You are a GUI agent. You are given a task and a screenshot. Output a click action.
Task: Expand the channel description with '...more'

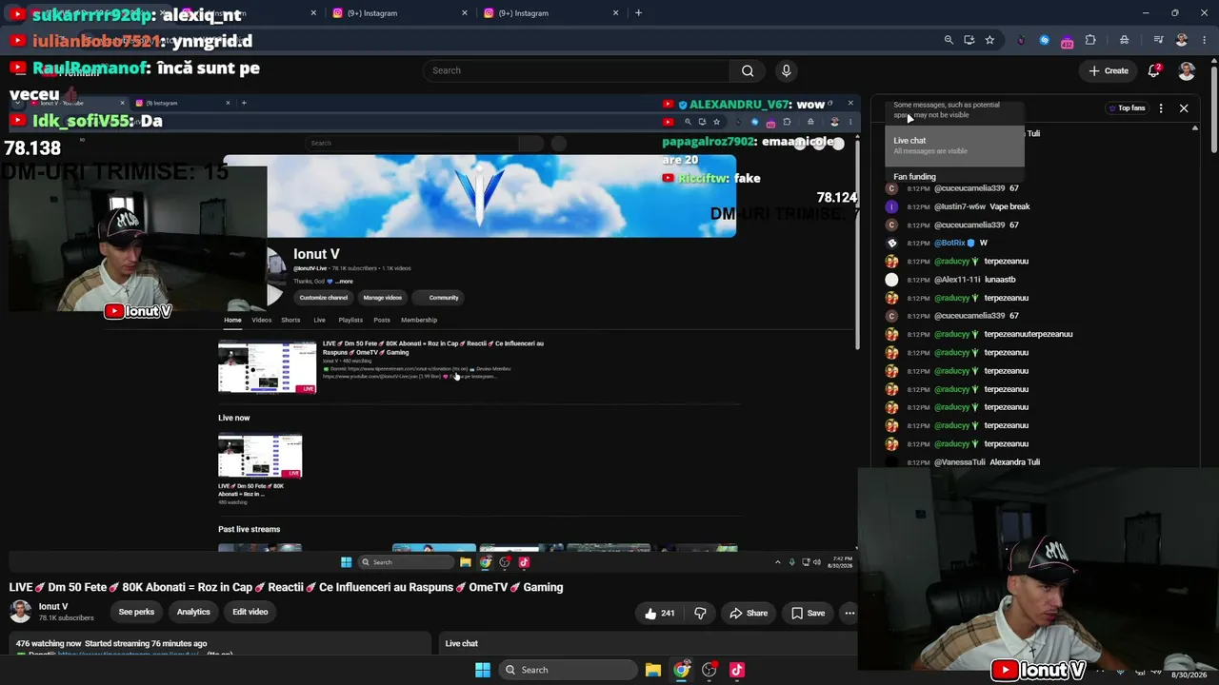(x=344, y=282)
